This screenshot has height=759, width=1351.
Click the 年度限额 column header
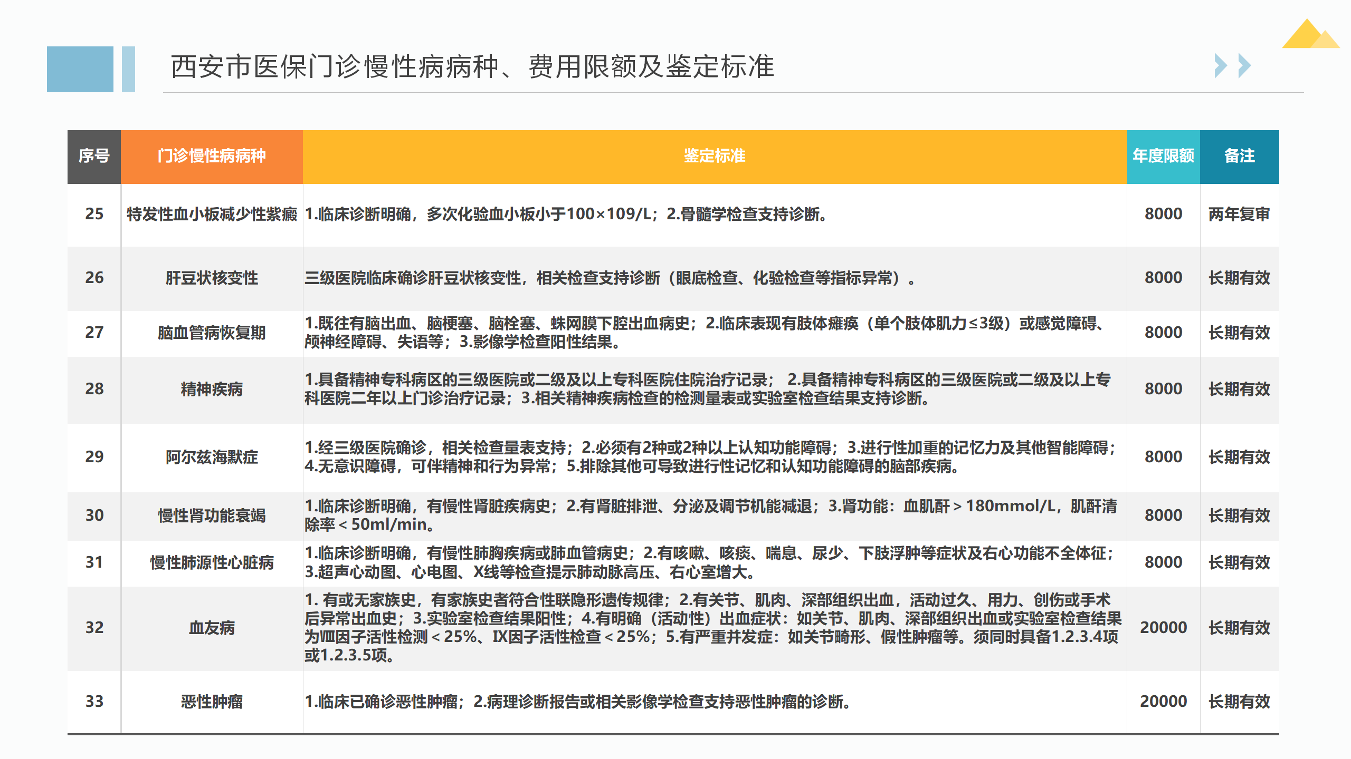1163,156
